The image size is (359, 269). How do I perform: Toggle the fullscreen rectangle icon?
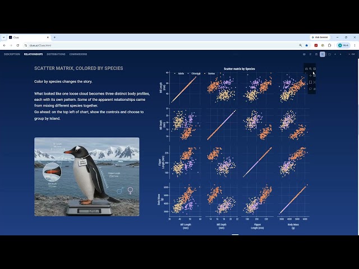coord(329,54)
